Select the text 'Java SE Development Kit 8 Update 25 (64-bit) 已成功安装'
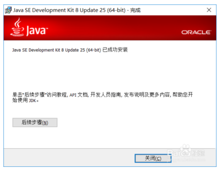Viewport: 223px width, 172px height. tap(70, 50)
